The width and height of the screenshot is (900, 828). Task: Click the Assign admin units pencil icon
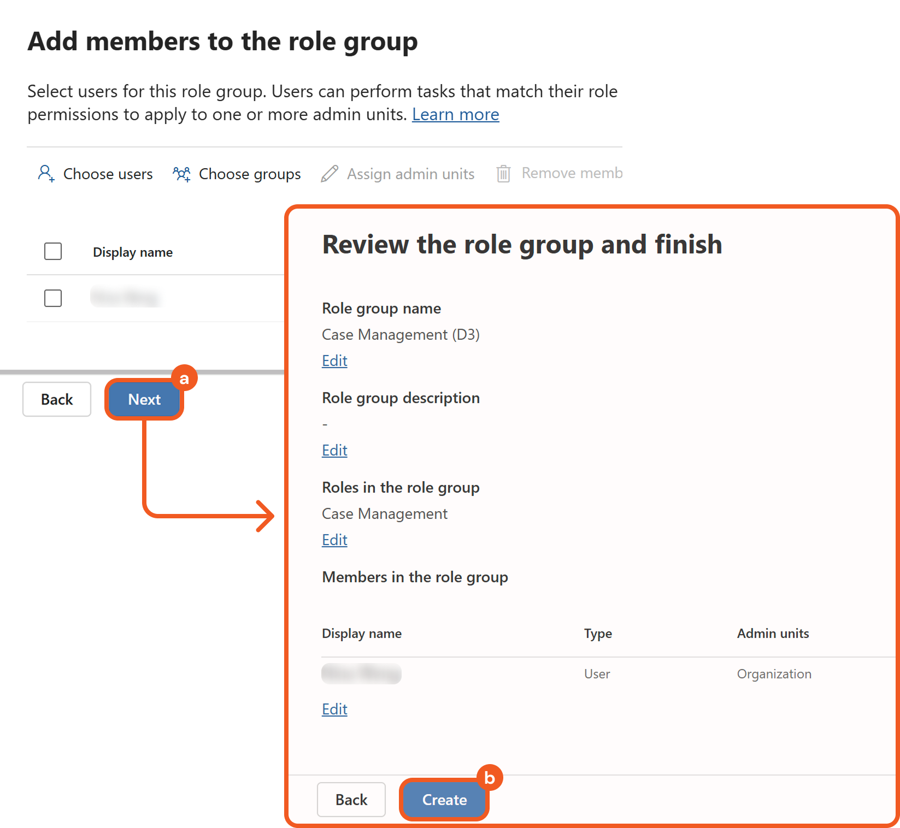(x=330, y=174)
